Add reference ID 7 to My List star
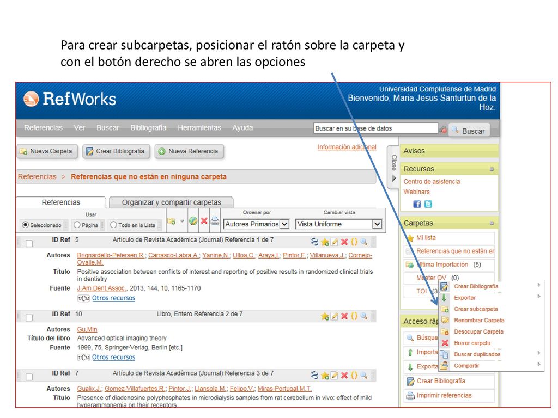 pos(325,375)
